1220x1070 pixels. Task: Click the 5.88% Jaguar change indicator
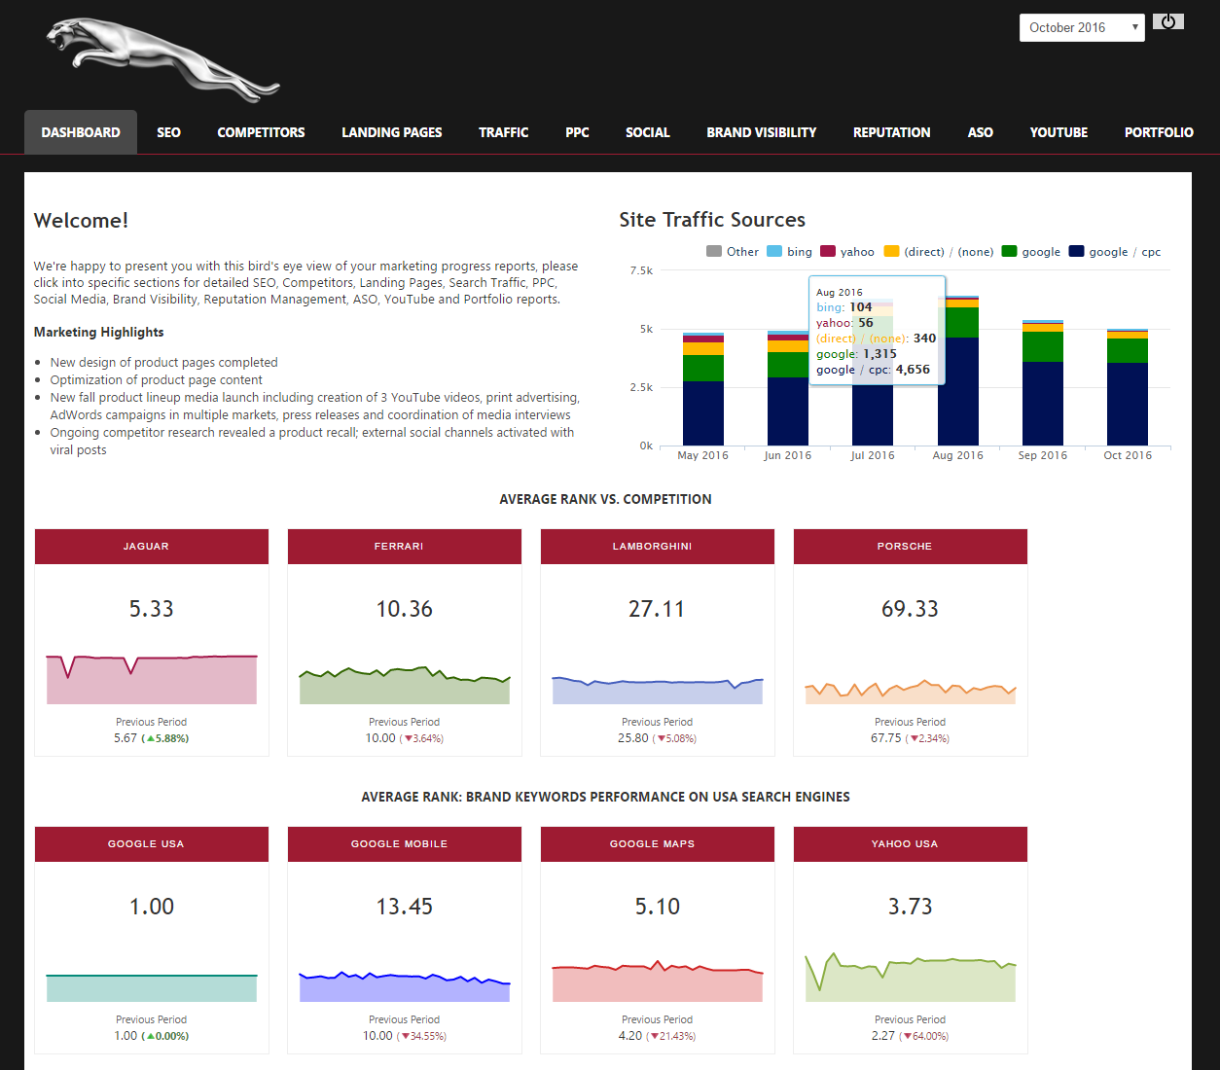point(165,738)
